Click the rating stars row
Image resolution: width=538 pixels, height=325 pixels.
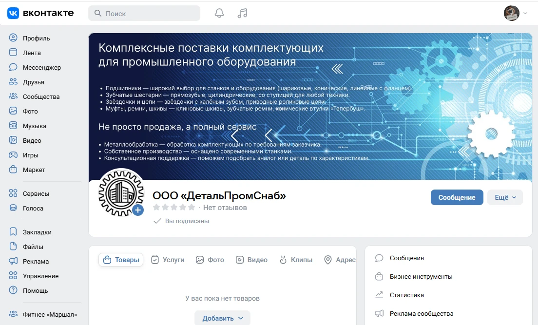point(174,207)
